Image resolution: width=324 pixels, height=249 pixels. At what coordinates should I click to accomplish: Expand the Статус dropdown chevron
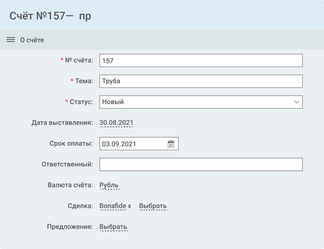296,102
